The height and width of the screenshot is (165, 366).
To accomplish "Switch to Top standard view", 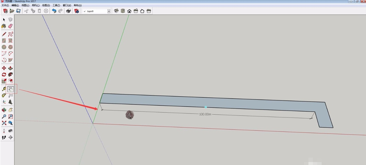I will click(x=123, y=11).
